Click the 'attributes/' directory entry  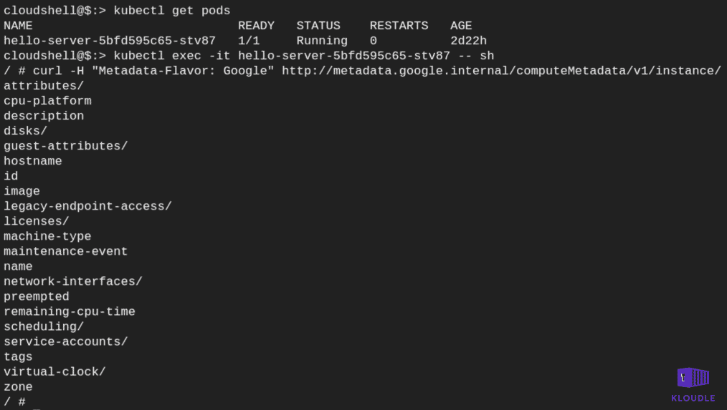point(44,86)
